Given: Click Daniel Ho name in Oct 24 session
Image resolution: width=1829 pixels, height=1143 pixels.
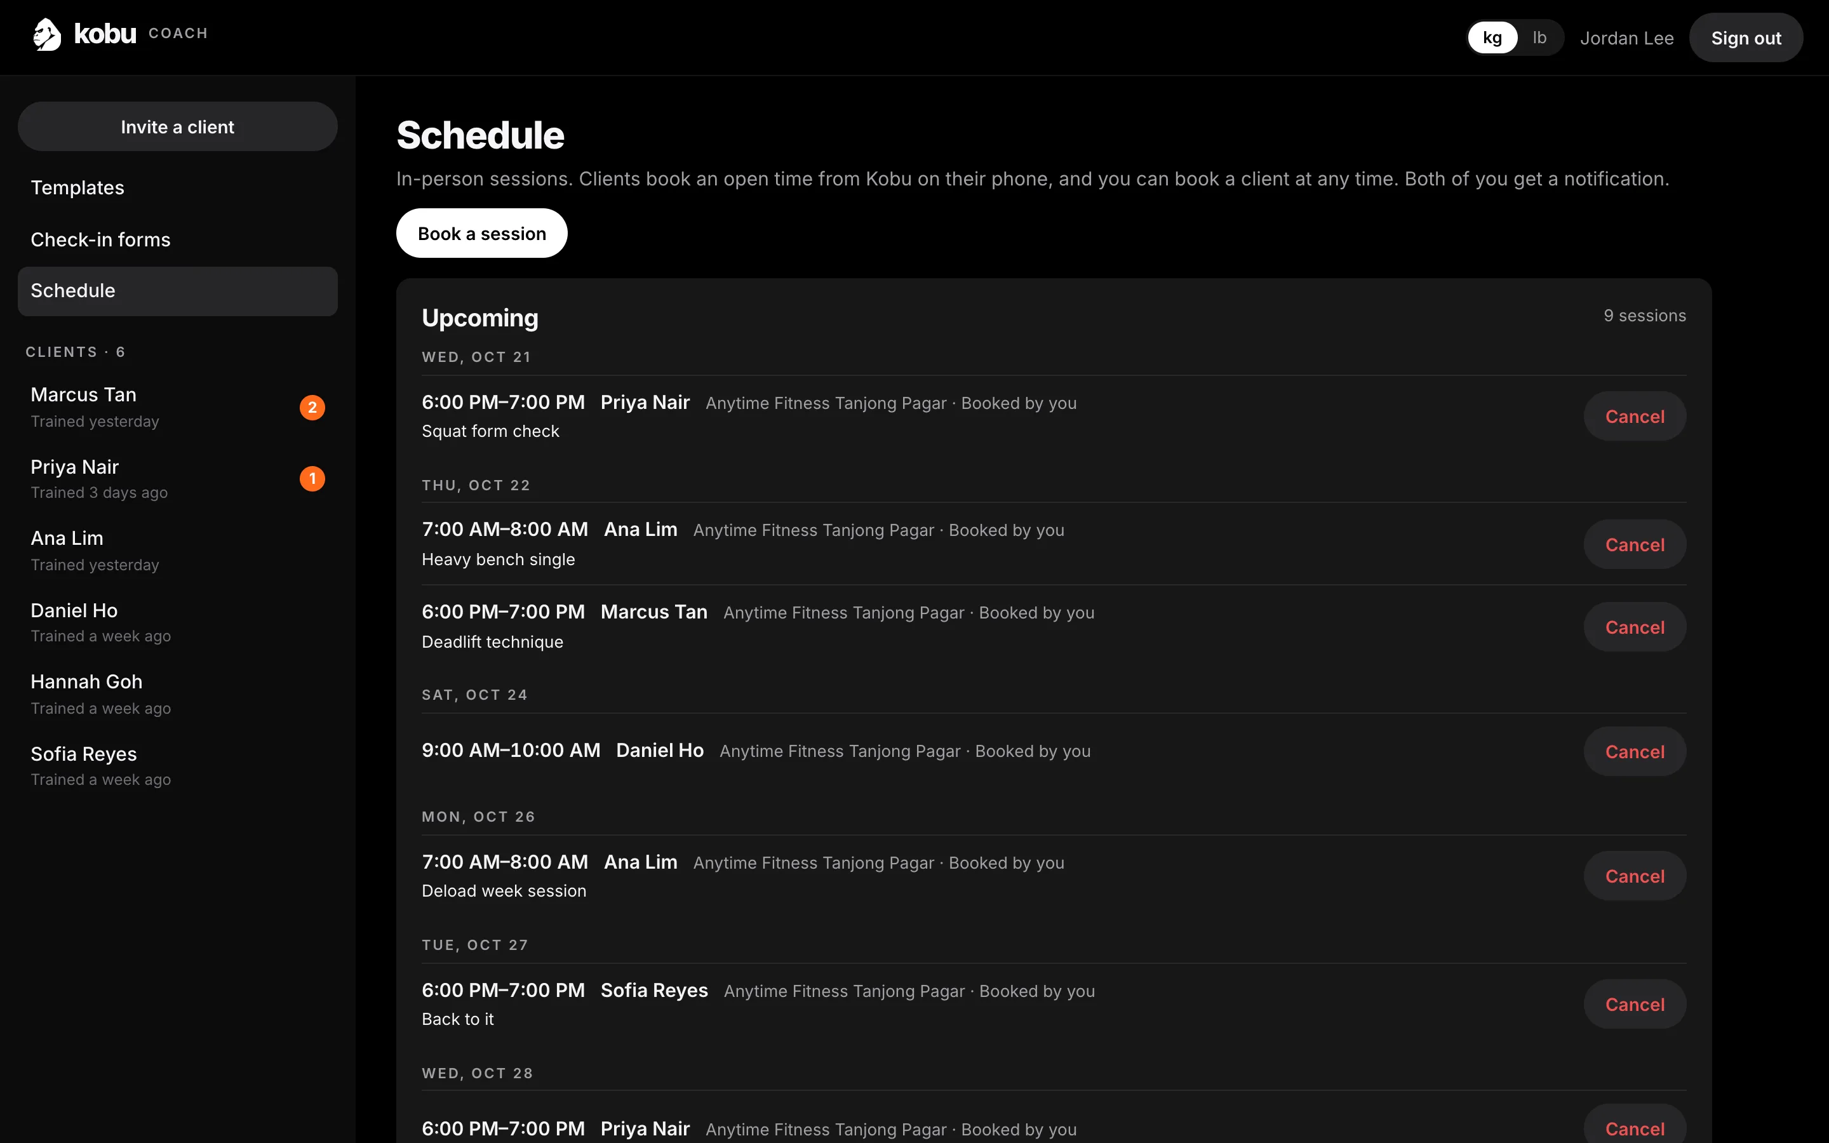Looking at the screenshot, I should point(660,751).
